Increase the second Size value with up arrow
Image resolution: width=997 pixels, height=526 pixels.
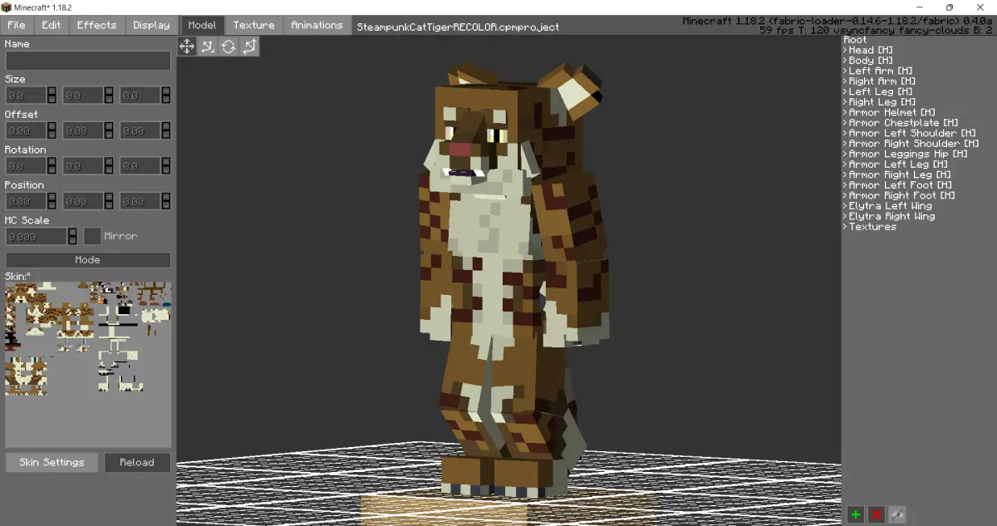[x=108, y=91]
